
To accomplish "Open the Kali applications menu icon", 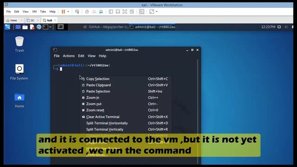I will 7,27.
